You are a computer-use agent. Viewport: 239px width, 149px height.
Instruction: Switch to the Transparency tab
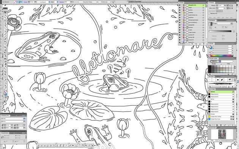coord(222,20)
